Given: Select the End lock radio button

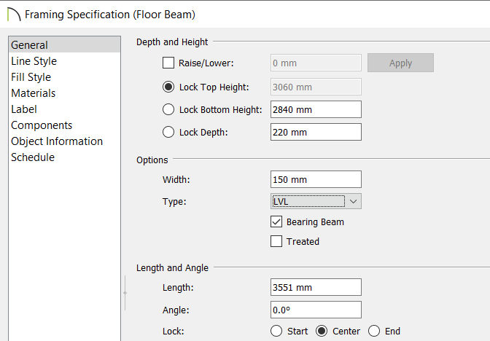Looking at the screenshot, I should click(x=374, y=331).
